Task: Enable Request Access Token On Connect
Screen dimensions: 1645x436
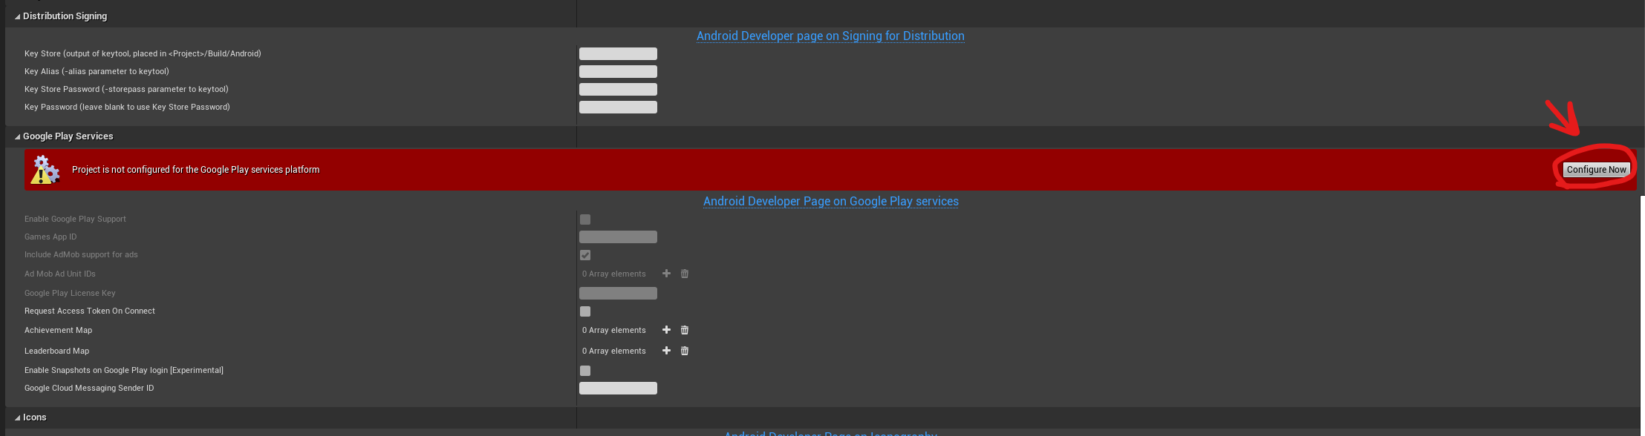Action: pos(585,311)
